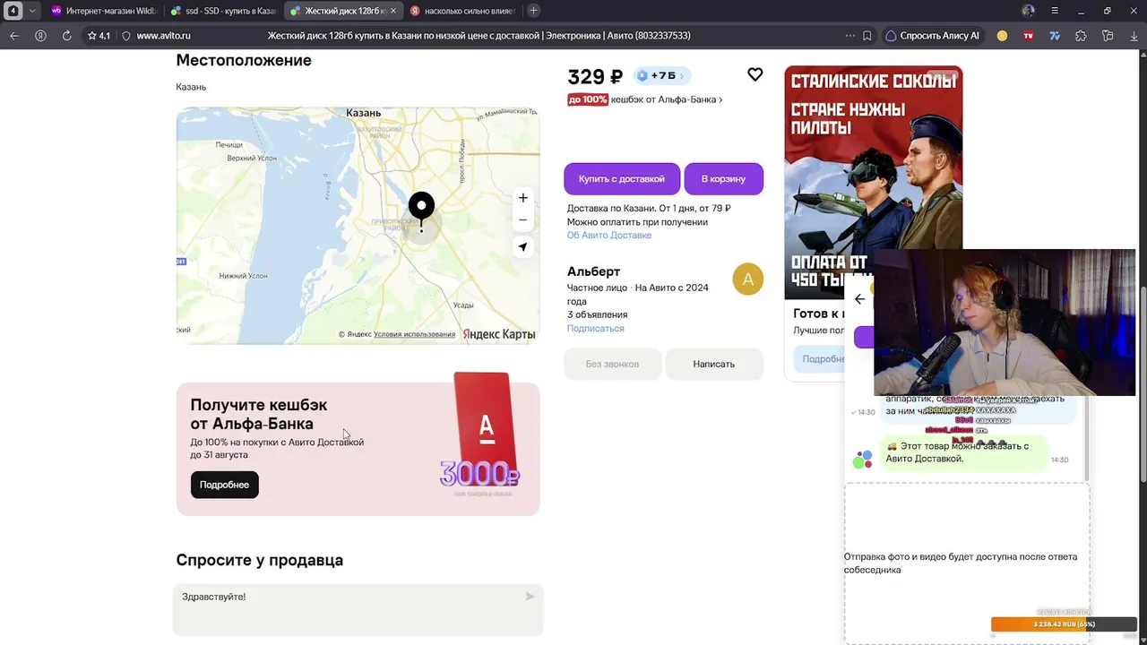Click the Доставка по Казани delivery text
Viewport: 1147px width, 645px height.
point(649,209)
